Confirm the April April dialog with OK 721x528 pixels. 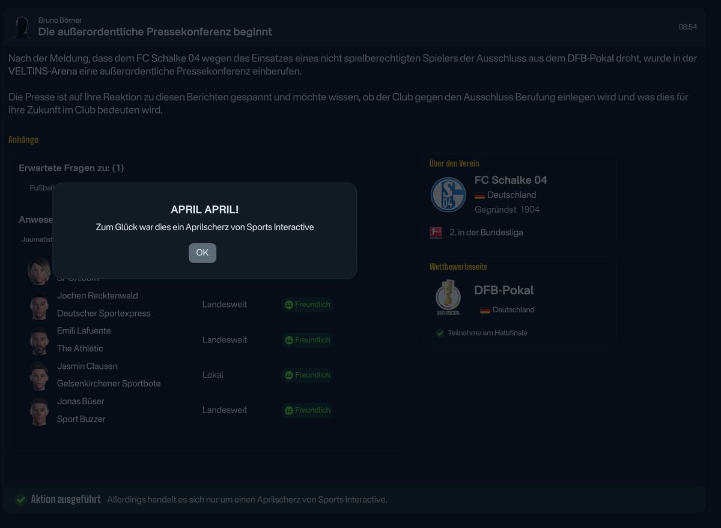pyautogui.click(x=202, y=253)
